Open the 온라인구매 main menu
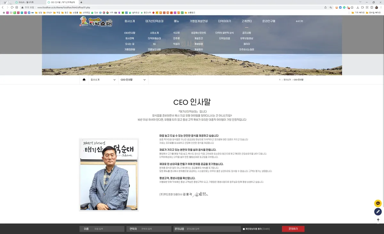The height and width of the screenshot is (234, 384). pos(268,21)
